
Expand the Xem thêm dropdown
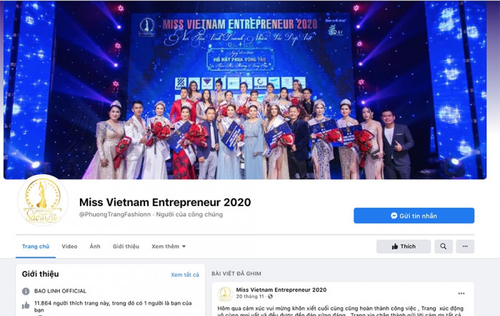(169, 246)
